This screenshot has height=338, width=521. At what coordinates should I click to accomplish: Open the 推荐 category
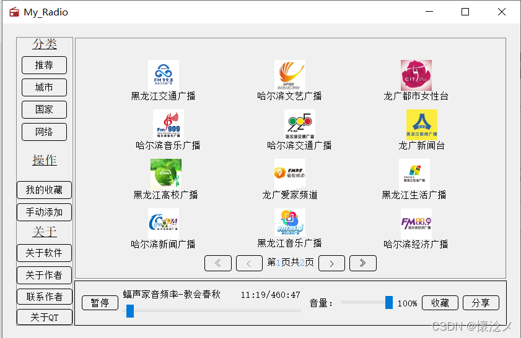click(x=44, y=65)
